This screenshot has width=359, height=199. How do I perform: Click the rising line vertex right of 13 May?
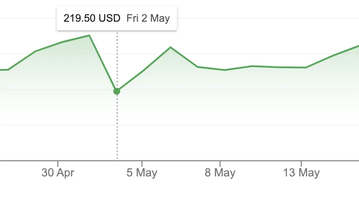tap(333, 56)
